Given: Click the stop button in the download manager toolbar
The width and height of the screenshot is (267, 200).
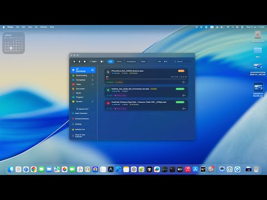Looking at the screenshot, I should click(85, 62).
